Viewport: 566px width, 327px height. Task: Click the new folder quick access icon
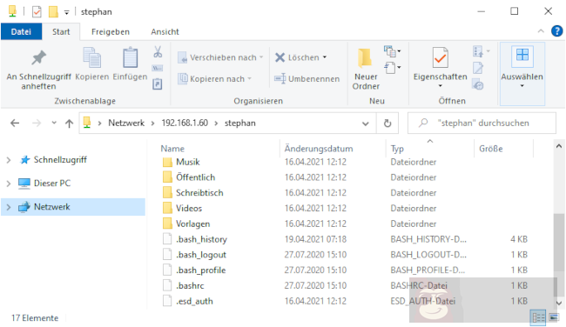point(53,12)
